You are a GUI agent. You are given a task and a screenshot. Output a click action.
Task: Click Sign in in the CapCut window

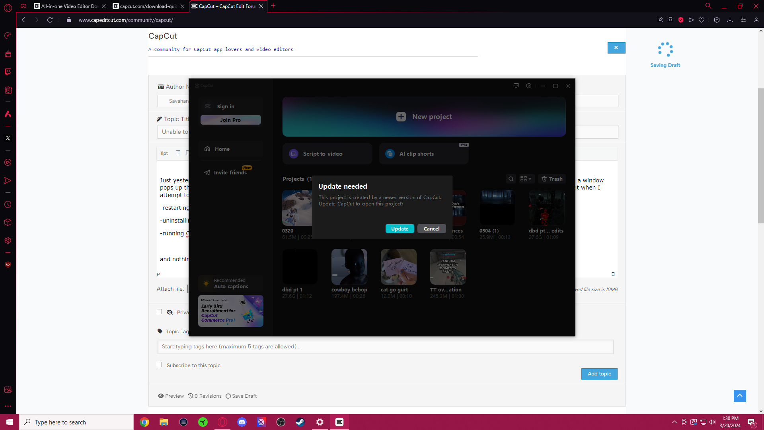pyautogui.click(x=225, y=106)
